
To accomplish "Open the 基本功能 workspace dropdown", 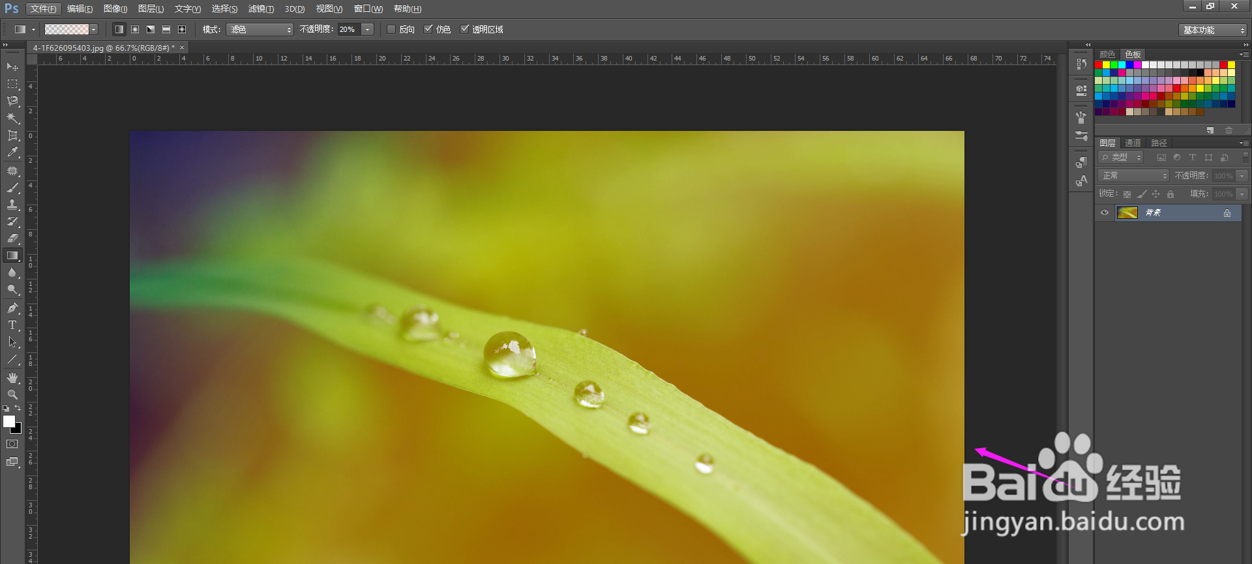I will 1213,30.
